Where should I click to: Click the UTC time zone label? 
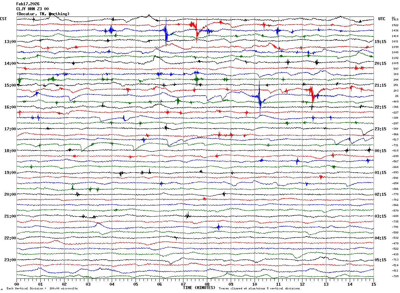(x=382, y=19)
